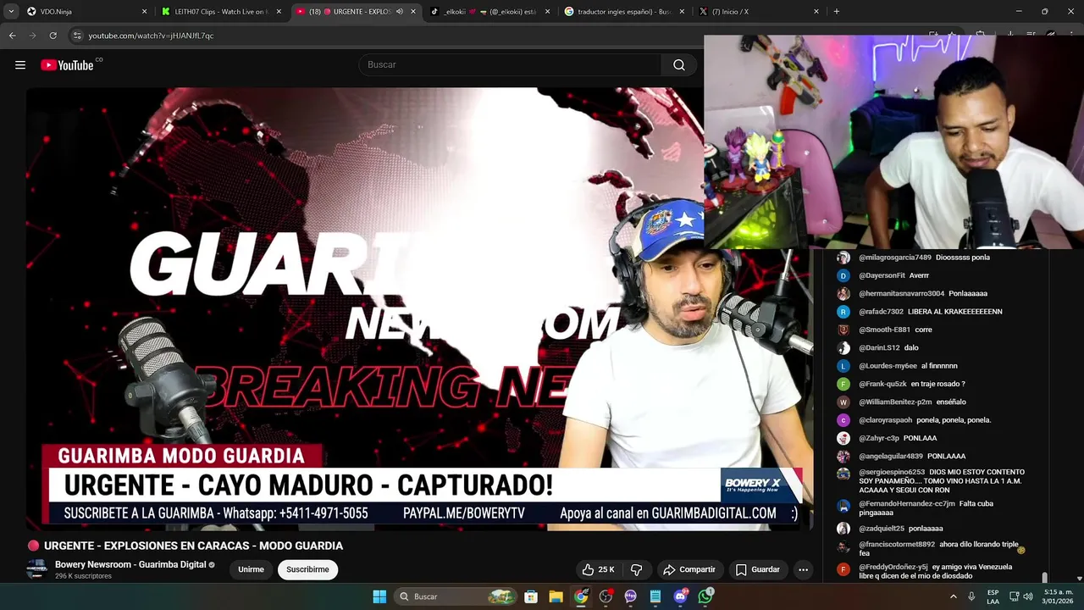Switch to traductor ingles español tab

pyautogui.click(x=624, y=12)
